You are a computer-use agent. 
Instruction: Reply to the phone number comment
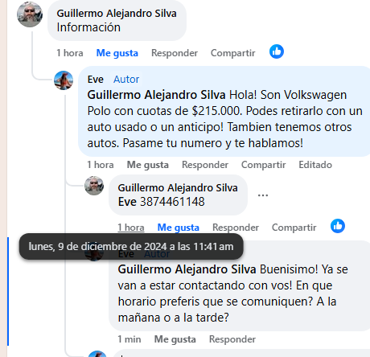(236, 228)
